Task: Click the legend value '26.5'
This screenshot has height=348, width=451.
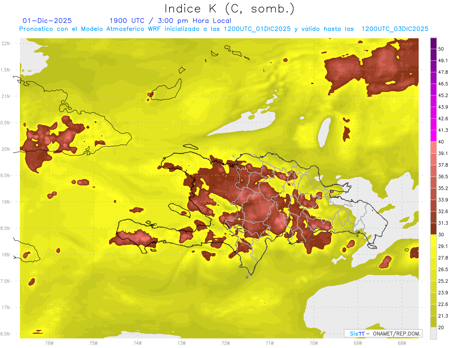Action: pos(443,270)
